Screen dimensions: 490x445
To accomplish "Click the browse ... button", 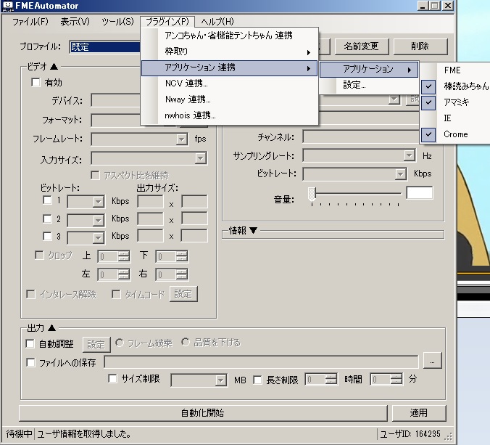I will click(433, 361).
